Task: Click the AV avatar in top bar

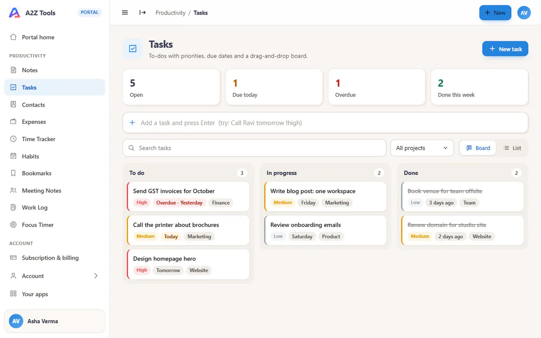Action: [x=524, y=13]
